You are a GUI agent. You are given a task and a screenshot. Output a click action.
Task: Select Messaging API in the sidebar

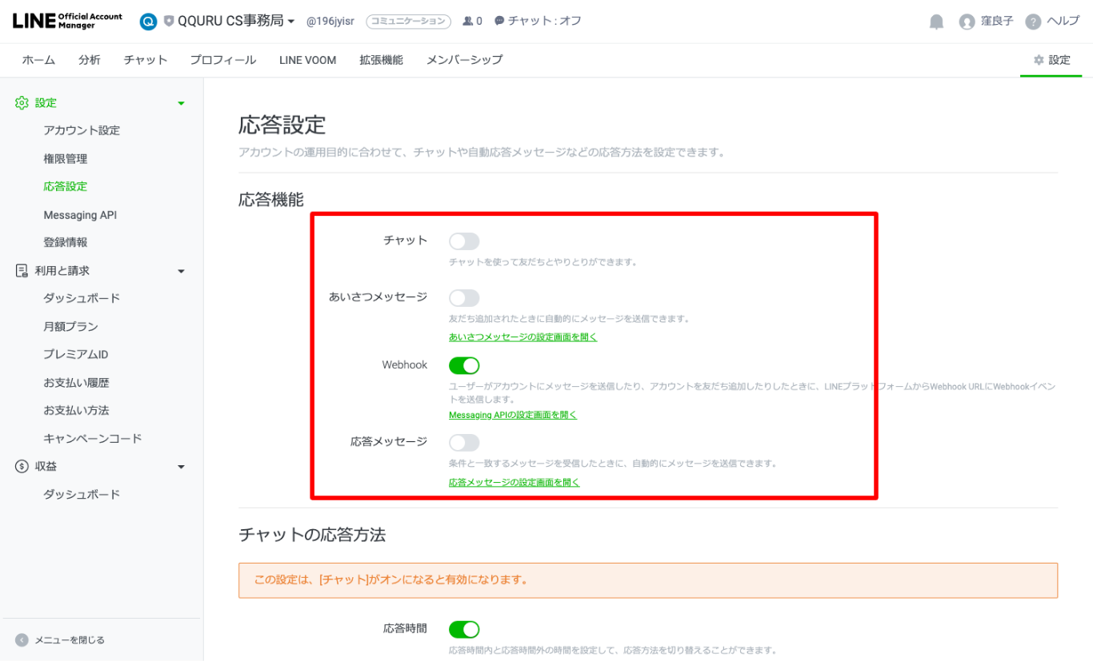point(80,215)
